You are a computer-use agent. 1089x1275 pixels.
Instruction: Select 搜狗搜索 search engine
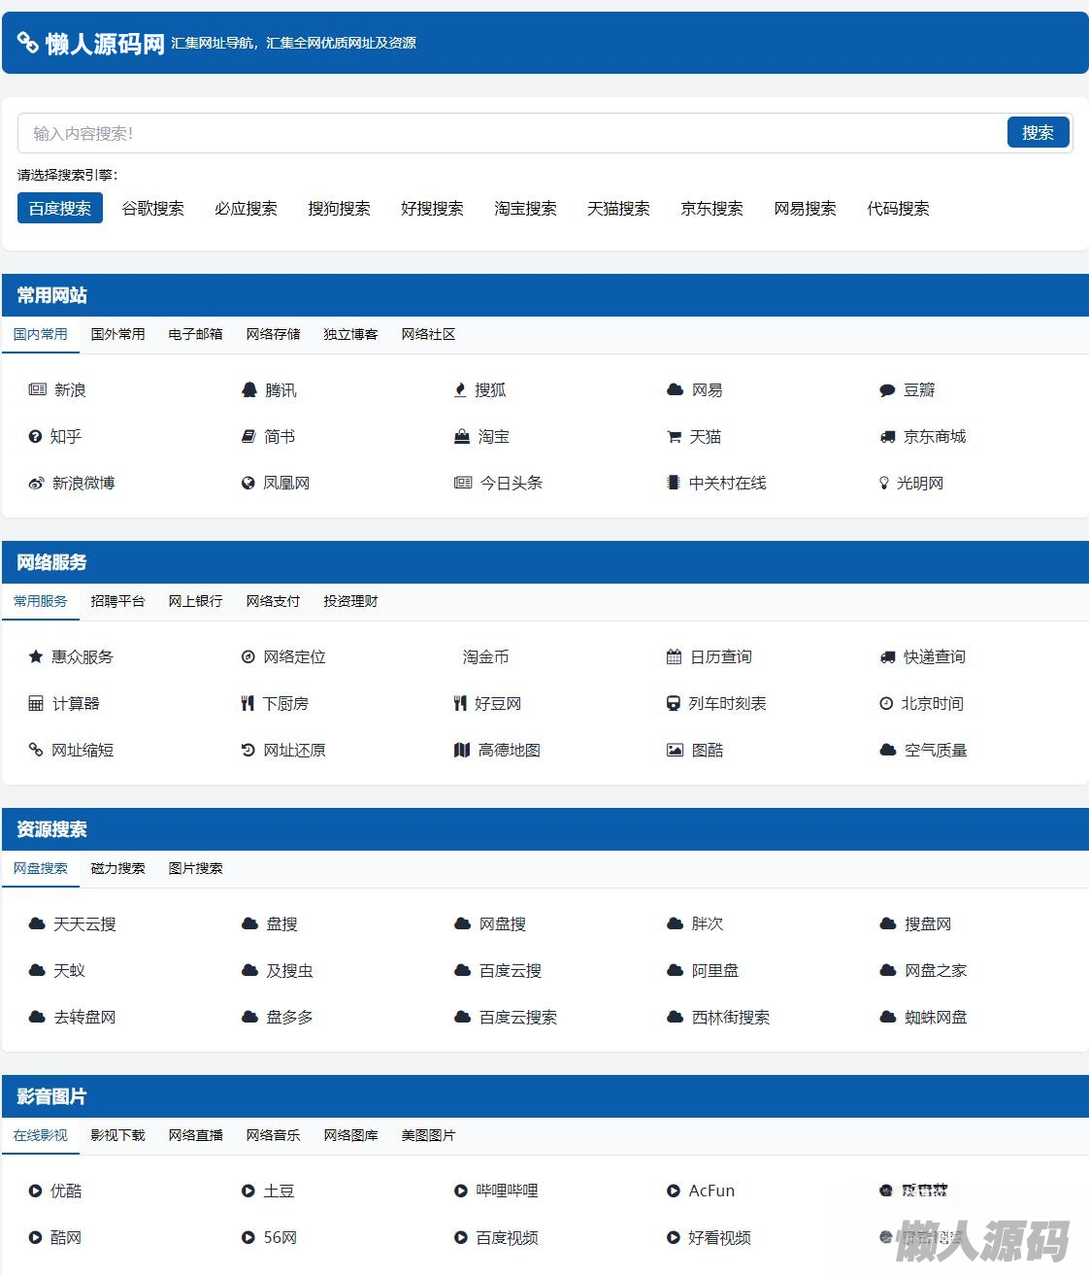(339, 208)
